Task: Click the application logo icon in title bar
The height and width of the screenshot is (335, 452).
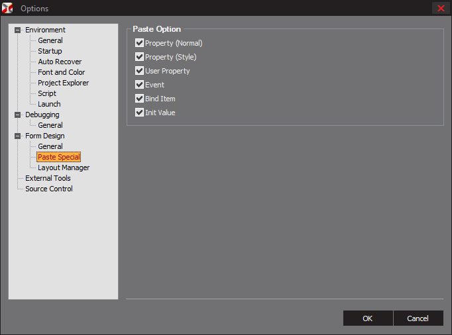Action: click(7, 8)
